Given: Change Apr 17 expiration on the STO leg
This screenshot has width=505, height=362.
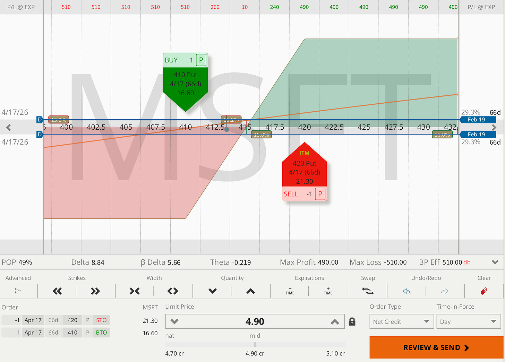Looking at the screenshot, I should pos(33,320).
